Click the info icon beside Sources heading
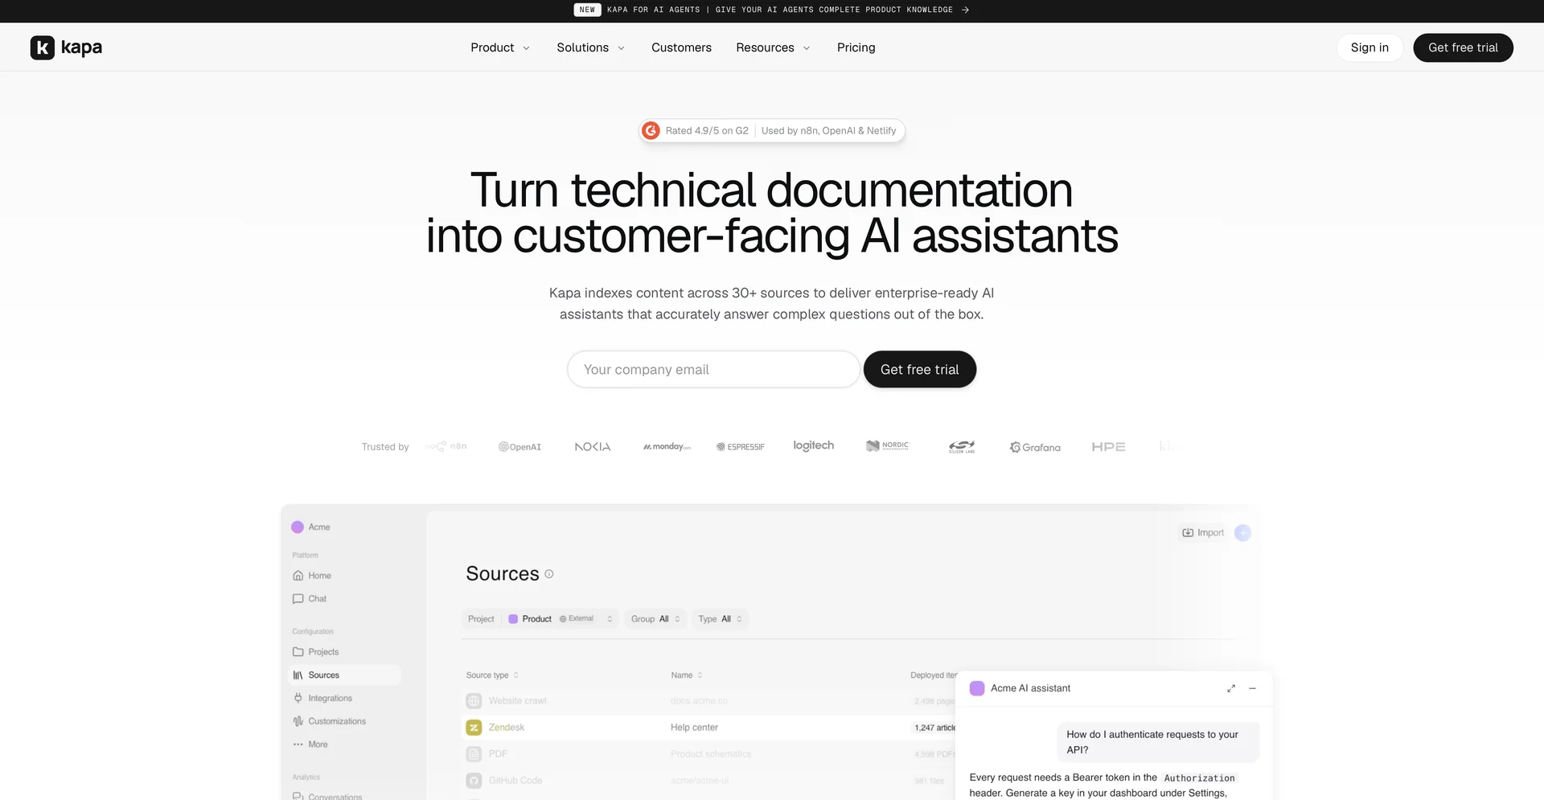The height and width of the screenshot is (800, 1544). (x=549, y=574)
